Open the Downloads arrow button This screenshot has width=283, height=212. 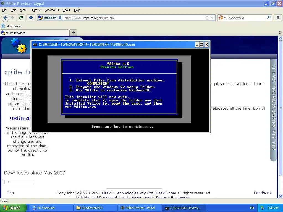pos(278,18)
